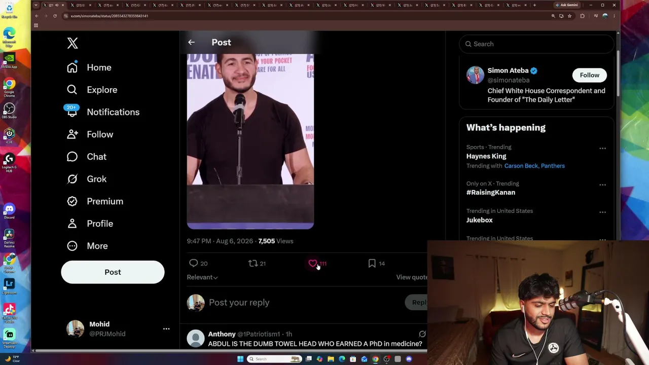Click the browser address bar URL

pyautogui.click(x=110, y=16)
